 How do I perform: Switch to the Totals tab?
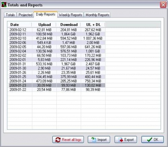(x=10, y=15)
